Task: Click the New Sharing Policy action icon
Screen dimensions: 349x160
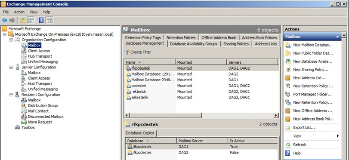Action: (x=288, y=70)
